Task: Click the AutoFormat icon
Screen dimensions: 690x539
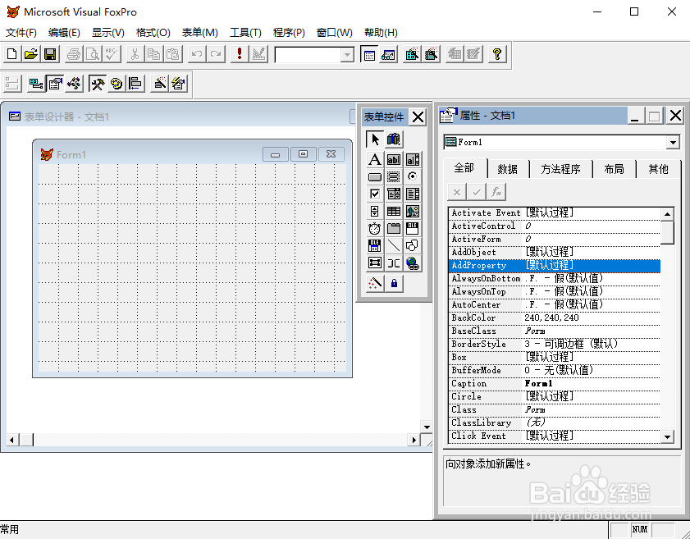Action: pos(179,83)
